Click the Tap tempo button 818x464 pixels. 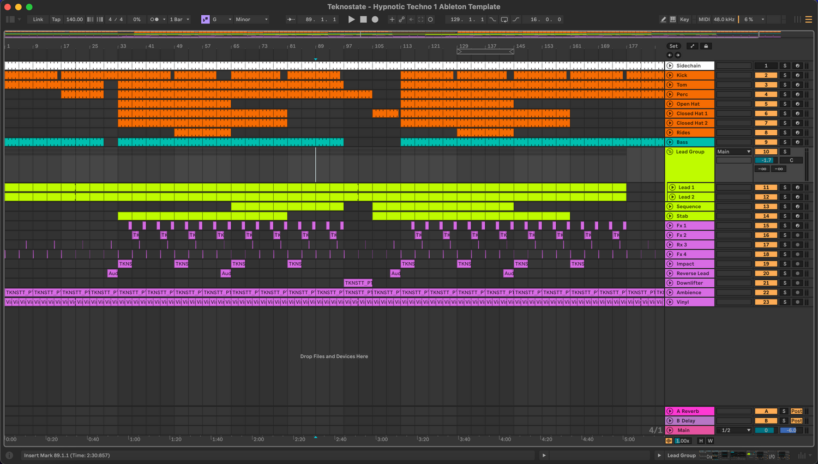click(x=56, y=19)
